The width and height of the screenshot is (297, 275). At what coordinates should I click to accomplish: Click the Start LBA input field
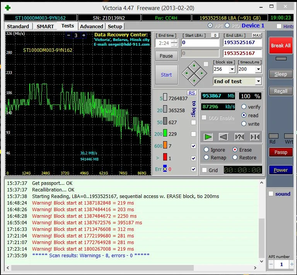pyautogui.click(x=200, y=43)
